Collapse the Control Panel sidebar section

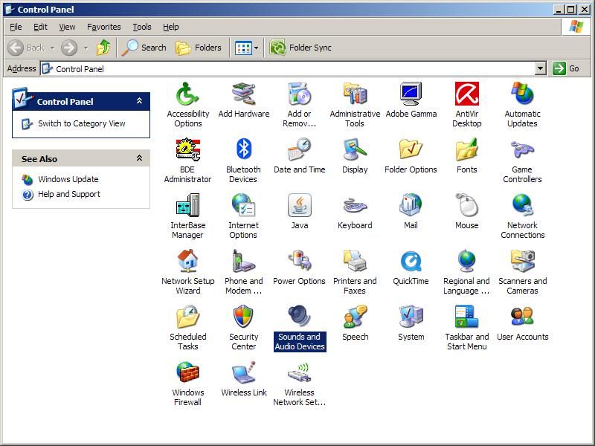tap(139, 101)
